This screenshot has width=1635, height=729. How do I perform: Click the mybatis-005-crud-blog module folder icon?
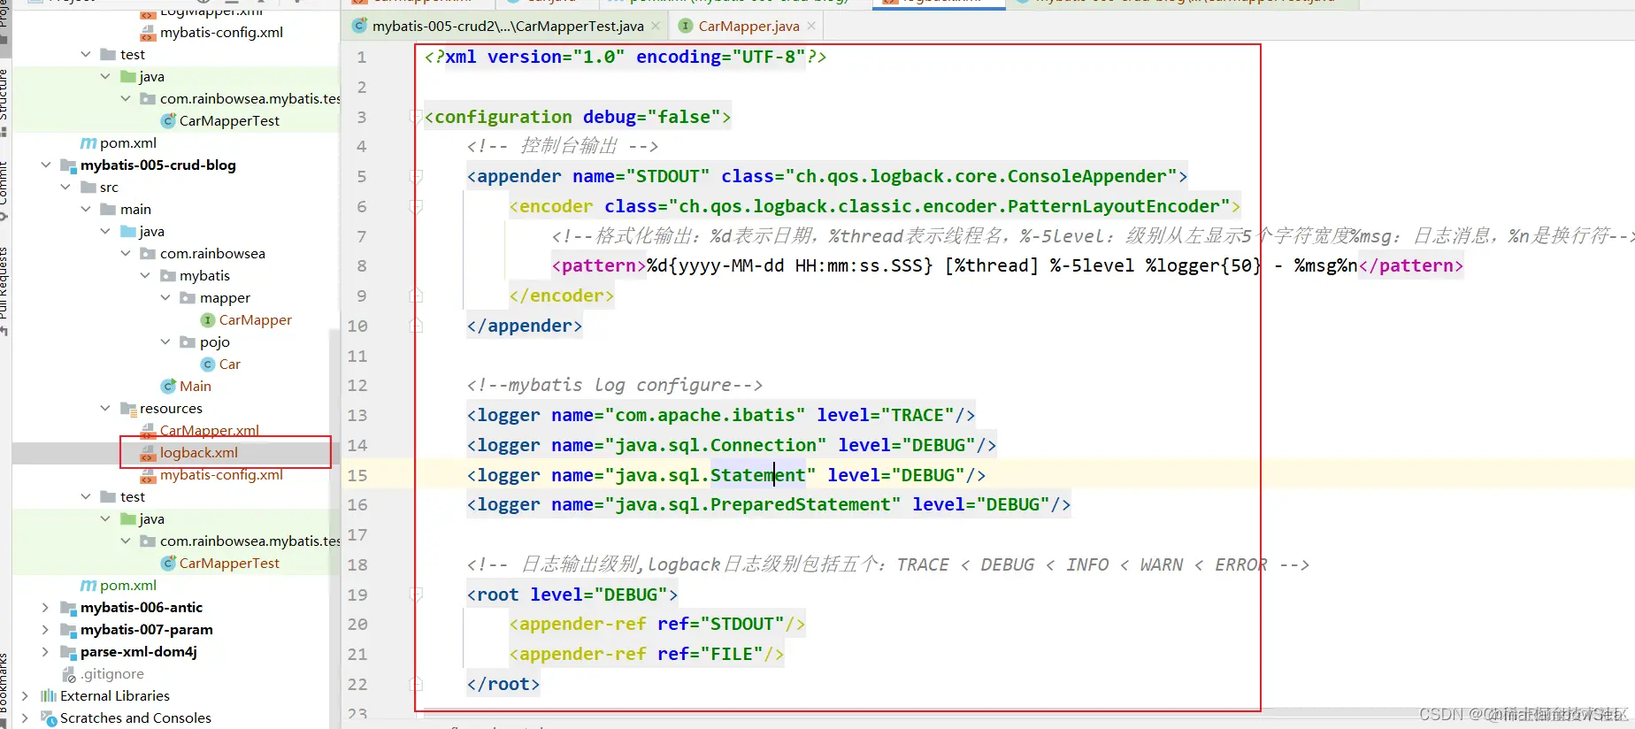68,165
